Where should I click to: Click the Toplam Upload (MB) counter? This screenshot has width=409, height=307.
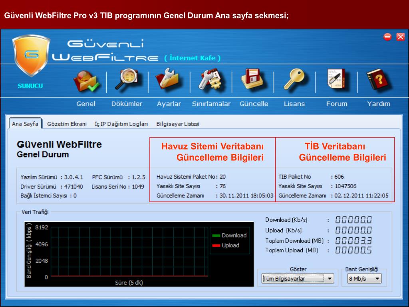(353, 250)
